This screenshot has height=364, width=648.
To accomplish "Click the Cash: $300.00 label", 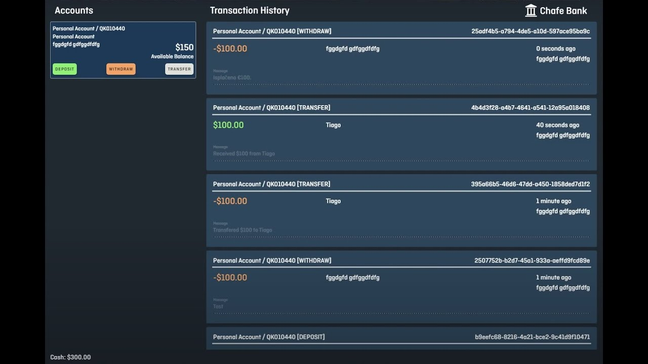I will tap(70, 357).
